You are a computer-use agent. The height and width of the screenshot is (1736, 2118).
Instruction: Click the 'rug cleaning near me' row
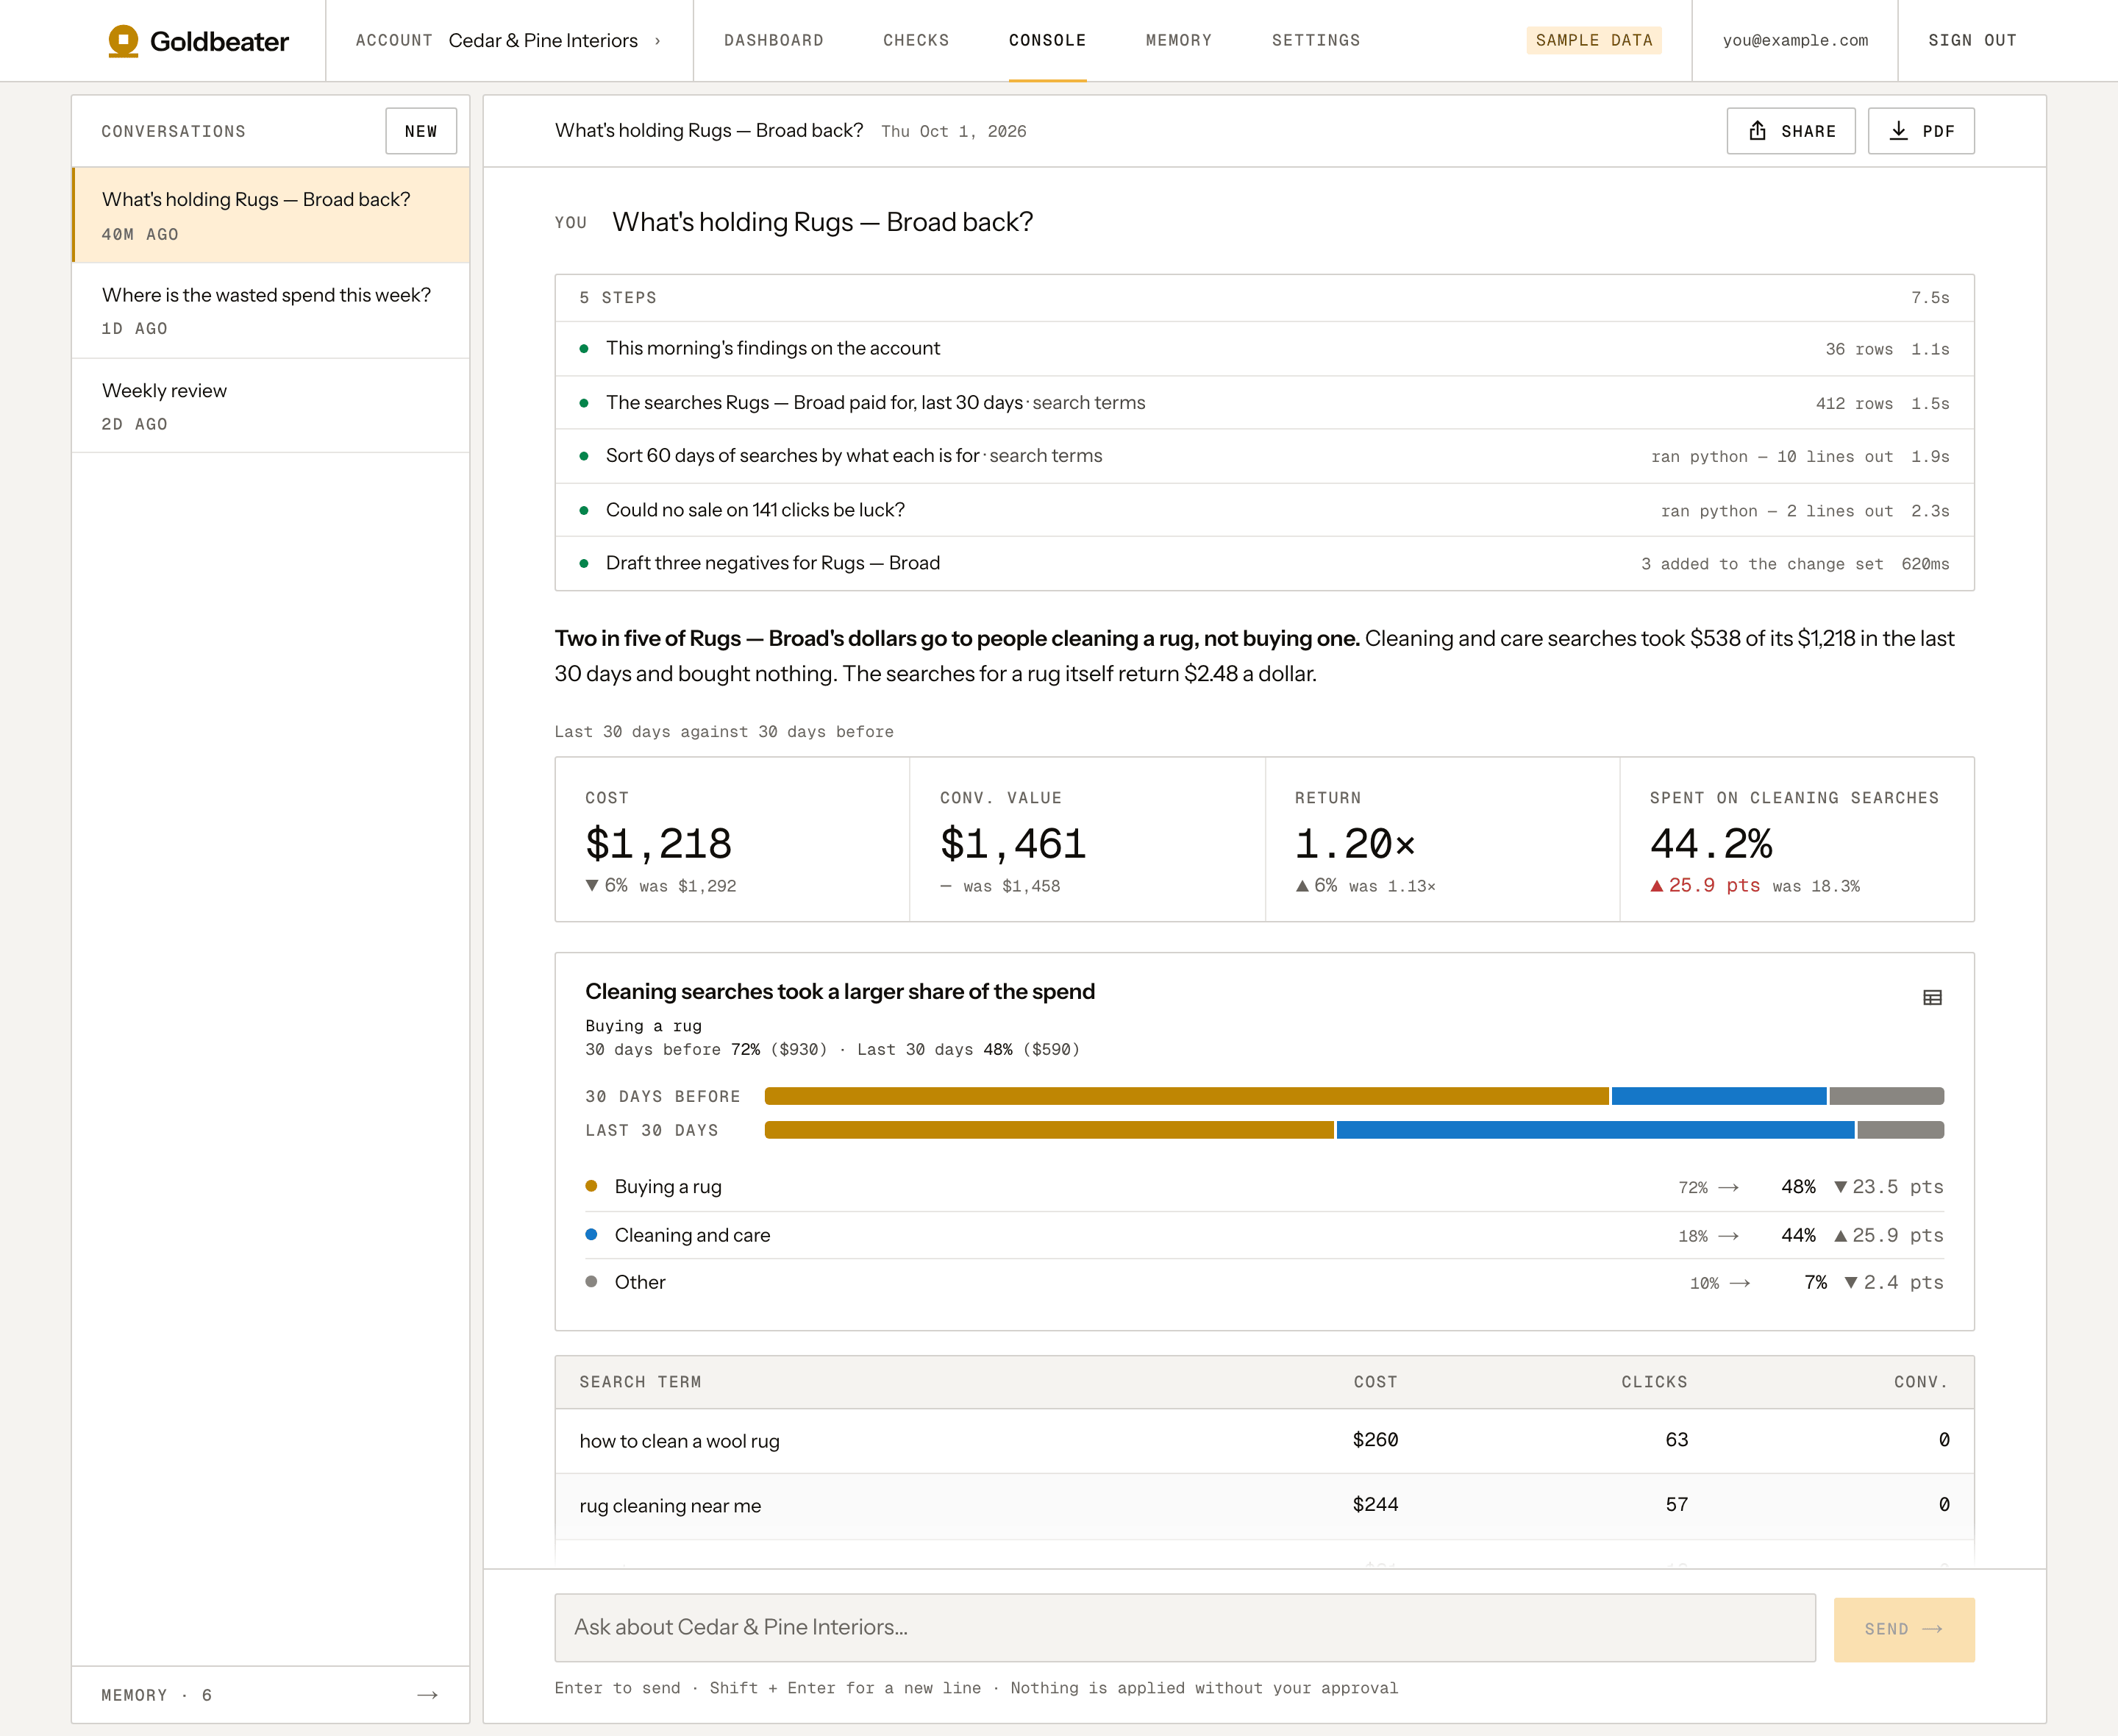coord(1263,1506)
